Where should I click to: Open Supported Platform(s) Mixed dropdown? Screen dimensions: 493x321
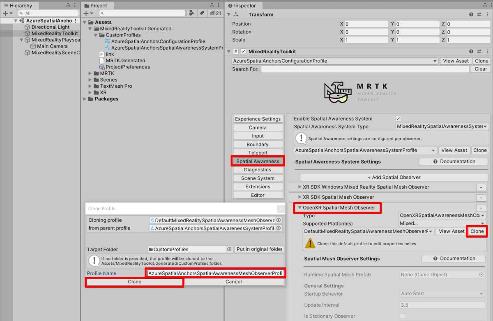click(442, 223)
